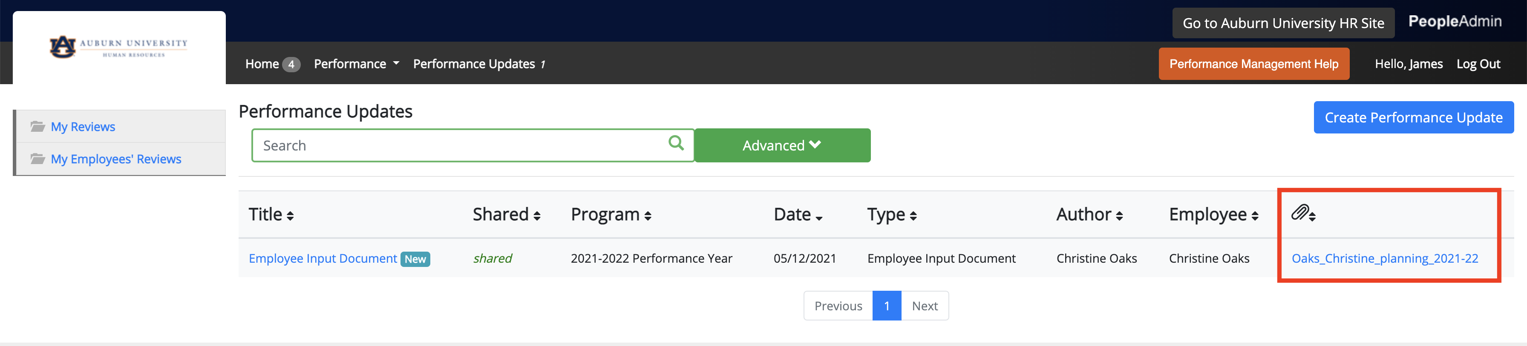Click the My Employees' Reviews folder icon
This screenshot has width=1527, height=346.
point(38,159)
